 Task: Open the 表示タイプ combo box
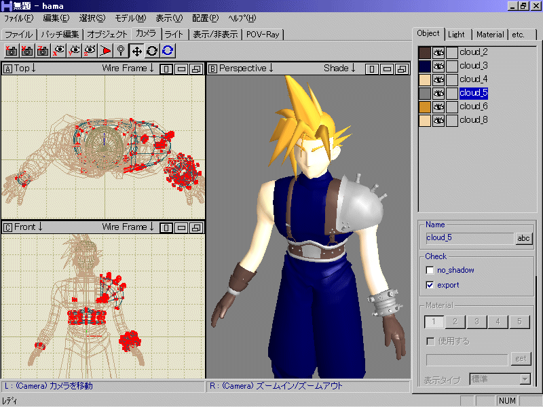point(500,379)
